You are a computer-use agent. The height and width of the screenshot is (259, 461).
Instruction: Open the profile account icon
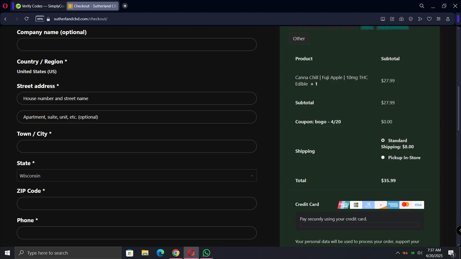[x=448, y=19]
